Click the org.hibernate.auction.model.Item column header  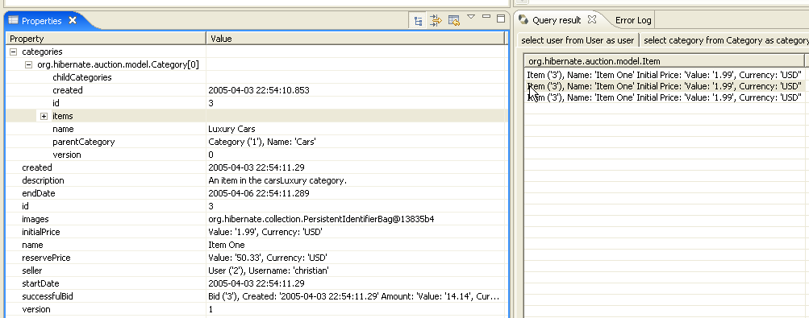[x=664, y=61]
